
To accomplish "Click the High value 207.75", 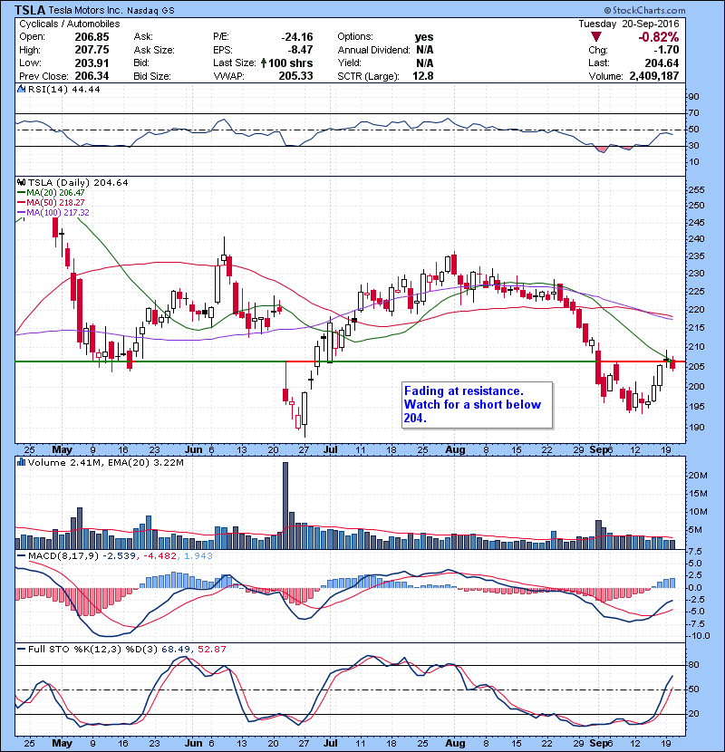I will click(92, 50).
